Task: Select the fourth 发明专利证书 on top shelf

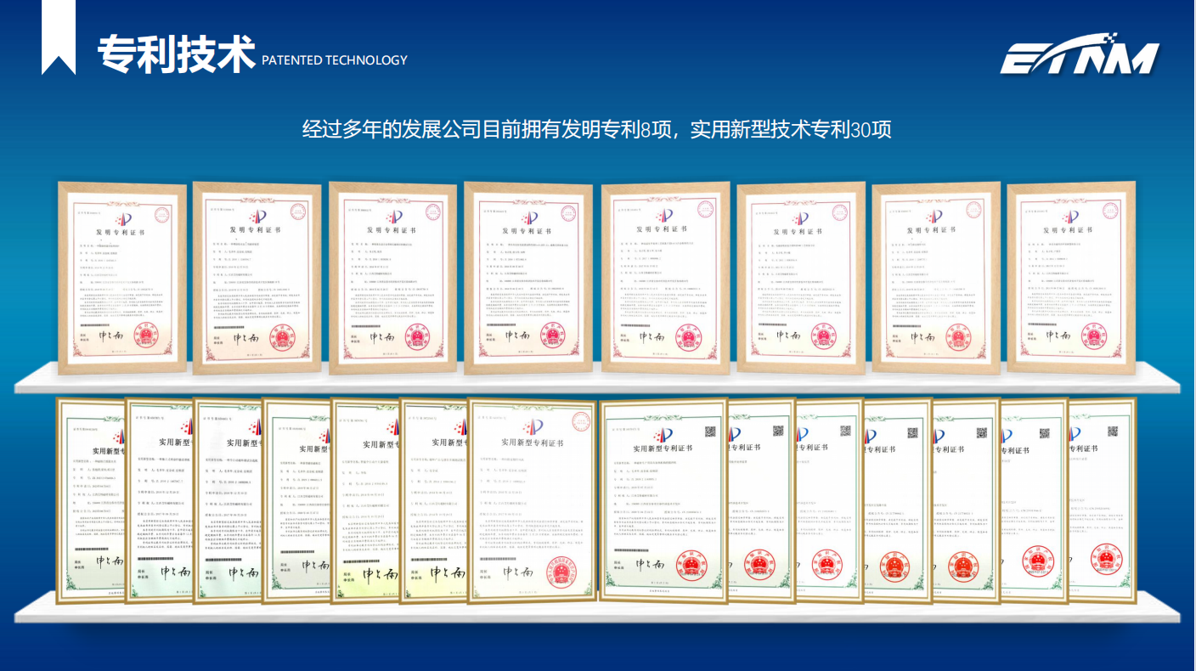Action: (x=527, y=276)
